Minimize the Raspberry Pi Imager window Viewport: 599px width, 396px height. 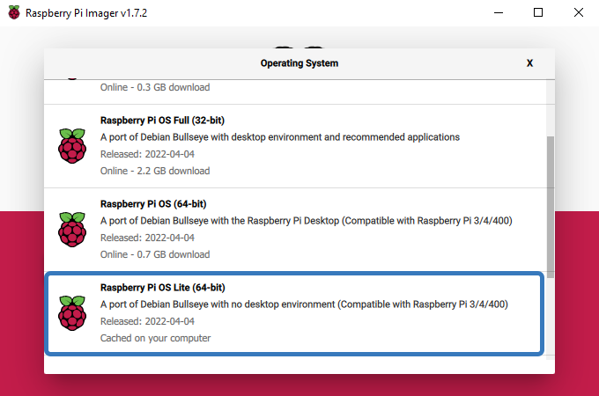[x=499, y=12]
